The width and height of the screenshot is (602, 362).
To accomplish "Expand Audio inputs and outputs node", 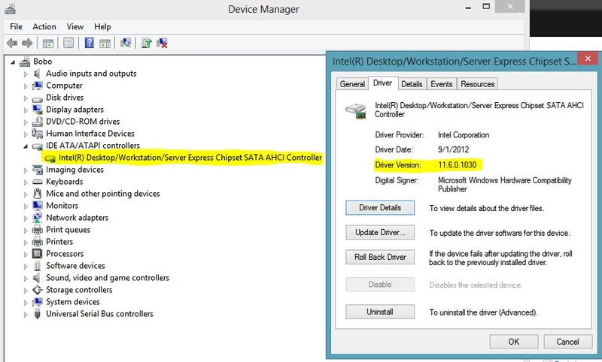I will pos(26,74).
